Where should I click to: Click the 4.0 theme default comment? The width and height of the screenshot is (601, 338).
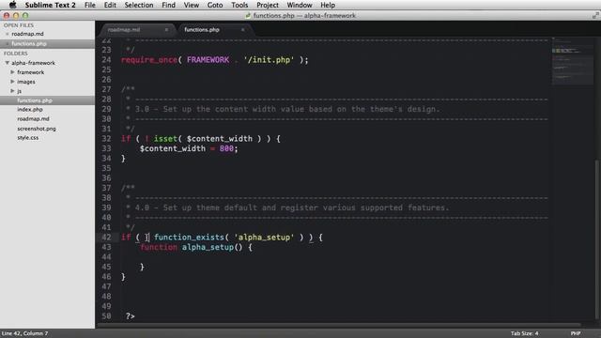(x=292, y=207)
